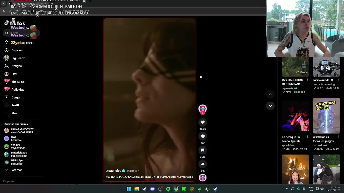
Task: Follow the creator via the plus badge
Action: click(x=203, y=113)
